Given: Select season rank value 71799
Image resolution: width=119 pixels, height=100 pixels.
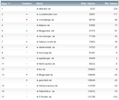Looking at the screenshot, I should tap(92, 36).
